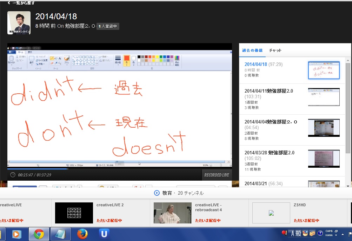Open Windows Media Player from taskbar
352x241 pixels.
pyautogui.click(x=17, y=234)
